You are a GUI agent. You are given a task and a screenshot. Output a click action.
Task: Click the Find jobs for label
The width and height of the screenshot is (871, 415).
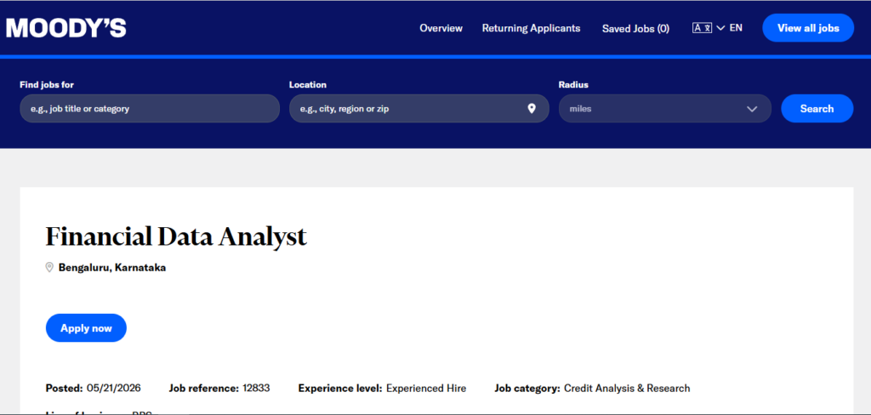click(x=47, y=84)
